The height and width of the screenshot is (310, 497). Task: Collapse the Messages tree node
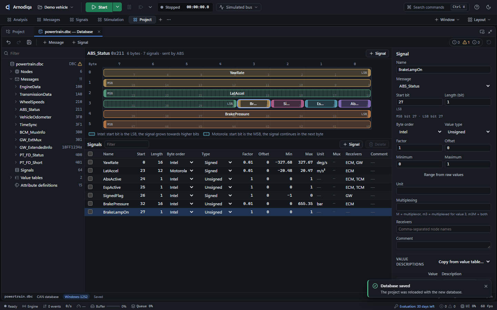click(x=11, y=79)
